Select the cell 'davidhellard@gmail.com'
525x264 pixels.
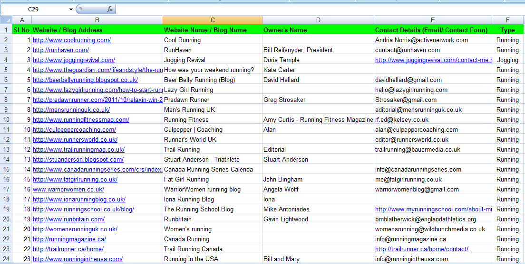[x=433, y=80]
